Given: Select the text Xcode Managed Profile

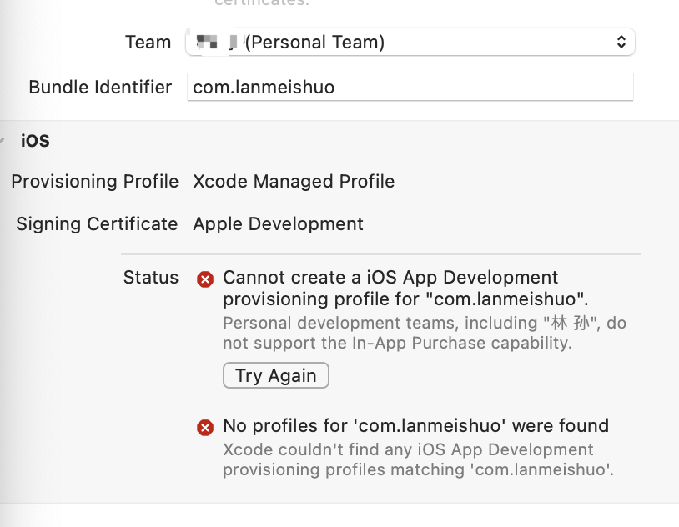Looking at the screenshot, I should [294, 182].
